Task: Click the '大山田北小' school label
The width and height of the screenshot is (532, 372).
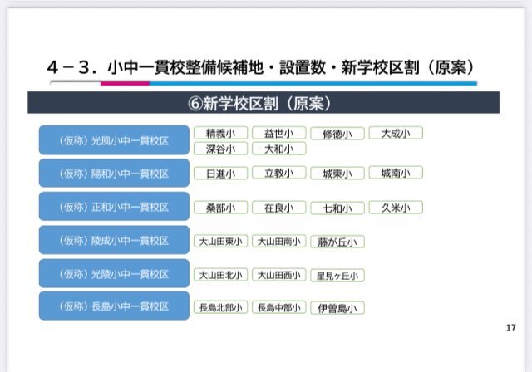Action: 220,275
